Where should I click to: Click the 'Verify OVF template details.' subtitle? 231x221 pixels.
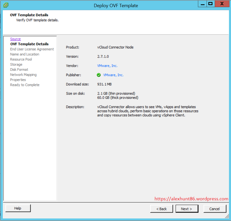pyautogui.click(x=37, y=20)
